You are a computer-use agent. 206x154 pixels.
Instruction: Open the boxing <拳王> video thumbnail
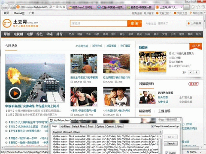coord(84,97)
